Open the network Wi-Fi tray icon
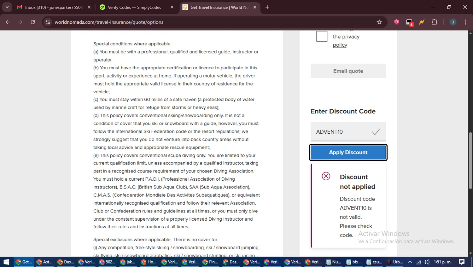Image resolution: width=473 pixels, height=267 pixels. pos(419,262)
